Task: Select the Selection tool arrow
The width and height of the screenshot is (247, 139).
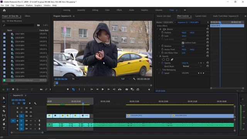Action: click(x=4, y=98)
